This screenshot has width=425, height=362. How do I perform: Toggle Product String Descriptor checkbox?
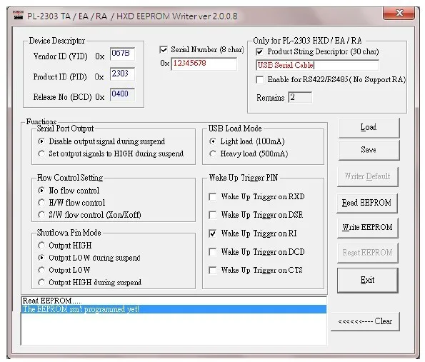click(259, 51)
